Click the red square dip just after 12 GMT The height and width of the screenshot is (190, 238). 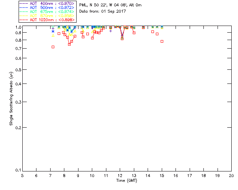point(122,39)
